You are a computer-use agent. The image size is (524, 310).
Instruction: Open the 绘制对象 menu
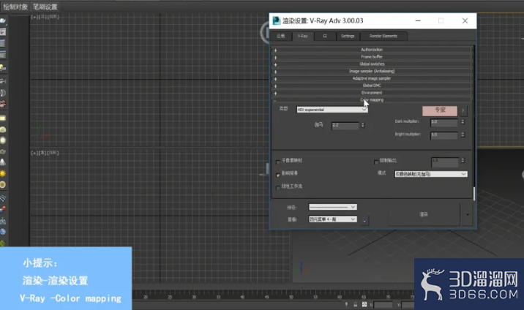coord(15,7)
